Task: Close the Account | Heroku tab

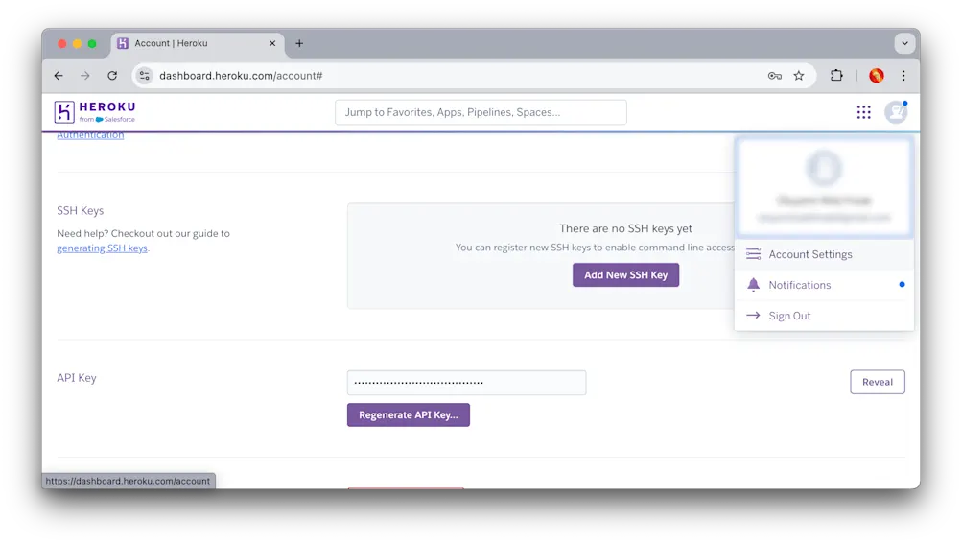Action: pyautogui.click(x=272, y=43)
